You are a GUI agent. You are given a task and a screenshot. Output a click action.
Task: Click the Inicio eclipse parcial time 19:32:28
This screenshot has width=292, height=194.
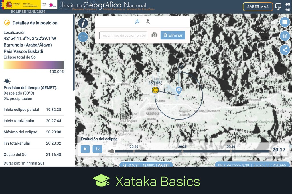(54, 110)
